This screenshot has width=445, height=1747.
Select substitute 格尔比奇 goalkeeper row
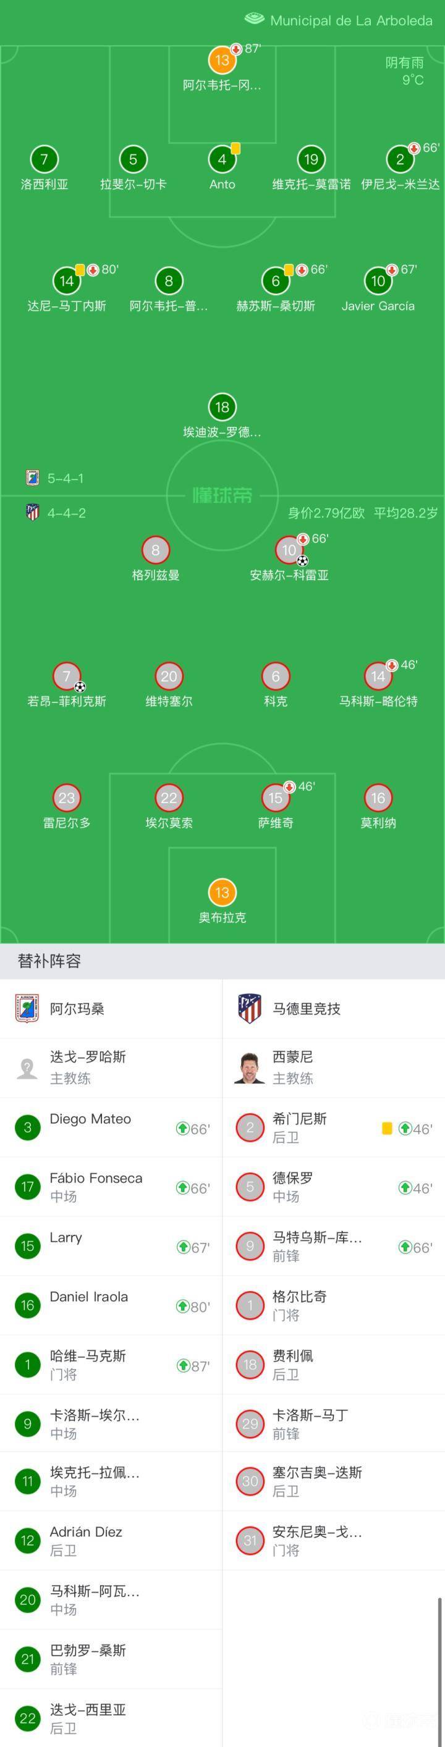click(x=334, y=1305)
